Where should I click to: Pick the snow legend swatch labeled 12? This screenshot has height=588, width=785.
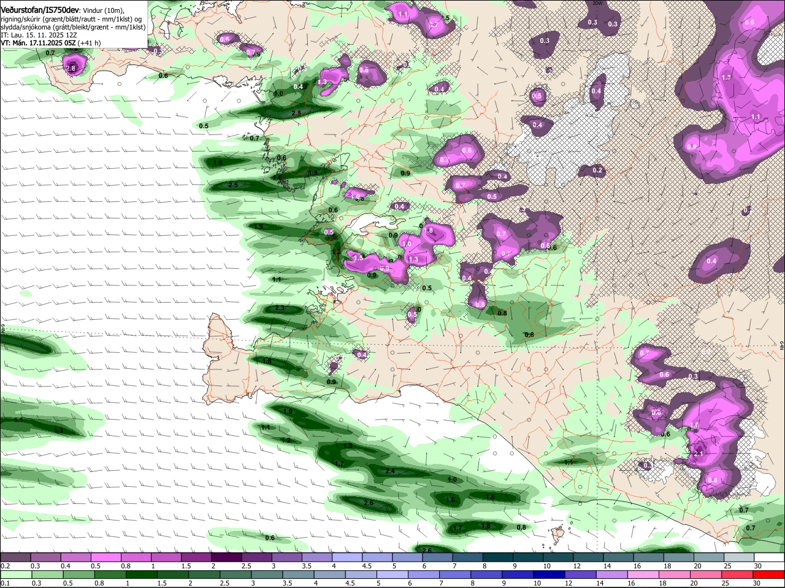[589, 557]
